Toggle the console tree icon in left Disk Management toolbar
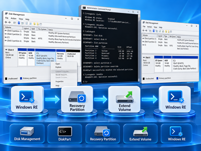201x151 pixels. (x=15, y=23)
